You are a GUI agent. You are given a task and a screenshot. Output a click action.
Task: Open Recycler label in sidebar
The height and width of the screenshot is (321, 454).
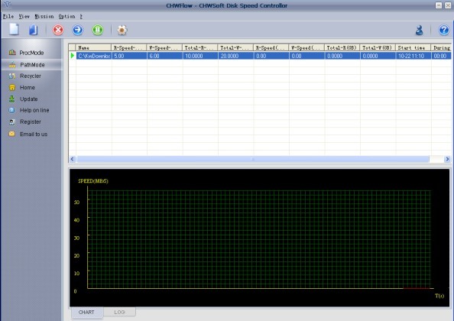pyautogui.click(x=31, y=76)
